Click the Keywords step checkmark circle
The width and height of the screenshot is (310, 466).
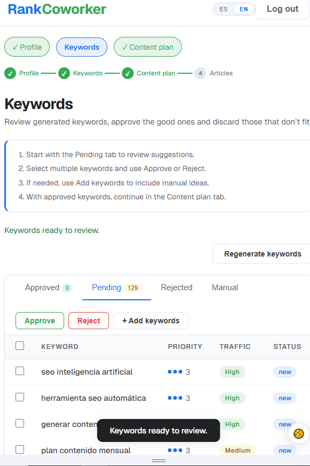[x=64, y=73]
